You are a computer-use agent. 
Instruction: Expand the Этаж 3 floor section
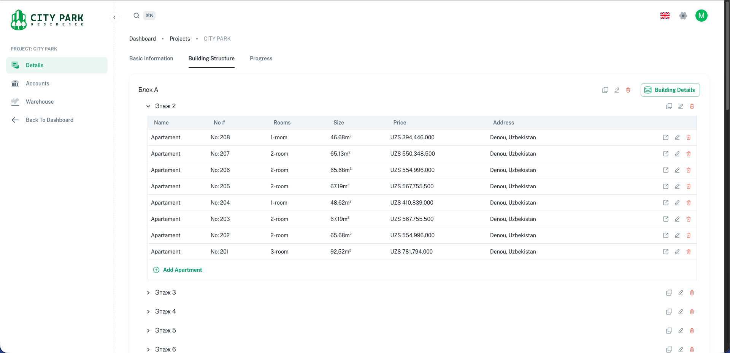[148, 293]
